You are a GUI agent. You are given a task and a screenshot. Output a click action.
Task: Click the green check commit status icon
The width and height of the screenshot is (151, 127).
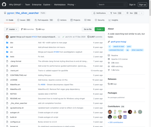coord(63,37)
